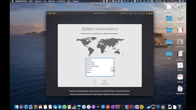Open Apple TV from the Dock
The height and width of the screenshot is (110, 196).
click(x=98, y=107)
